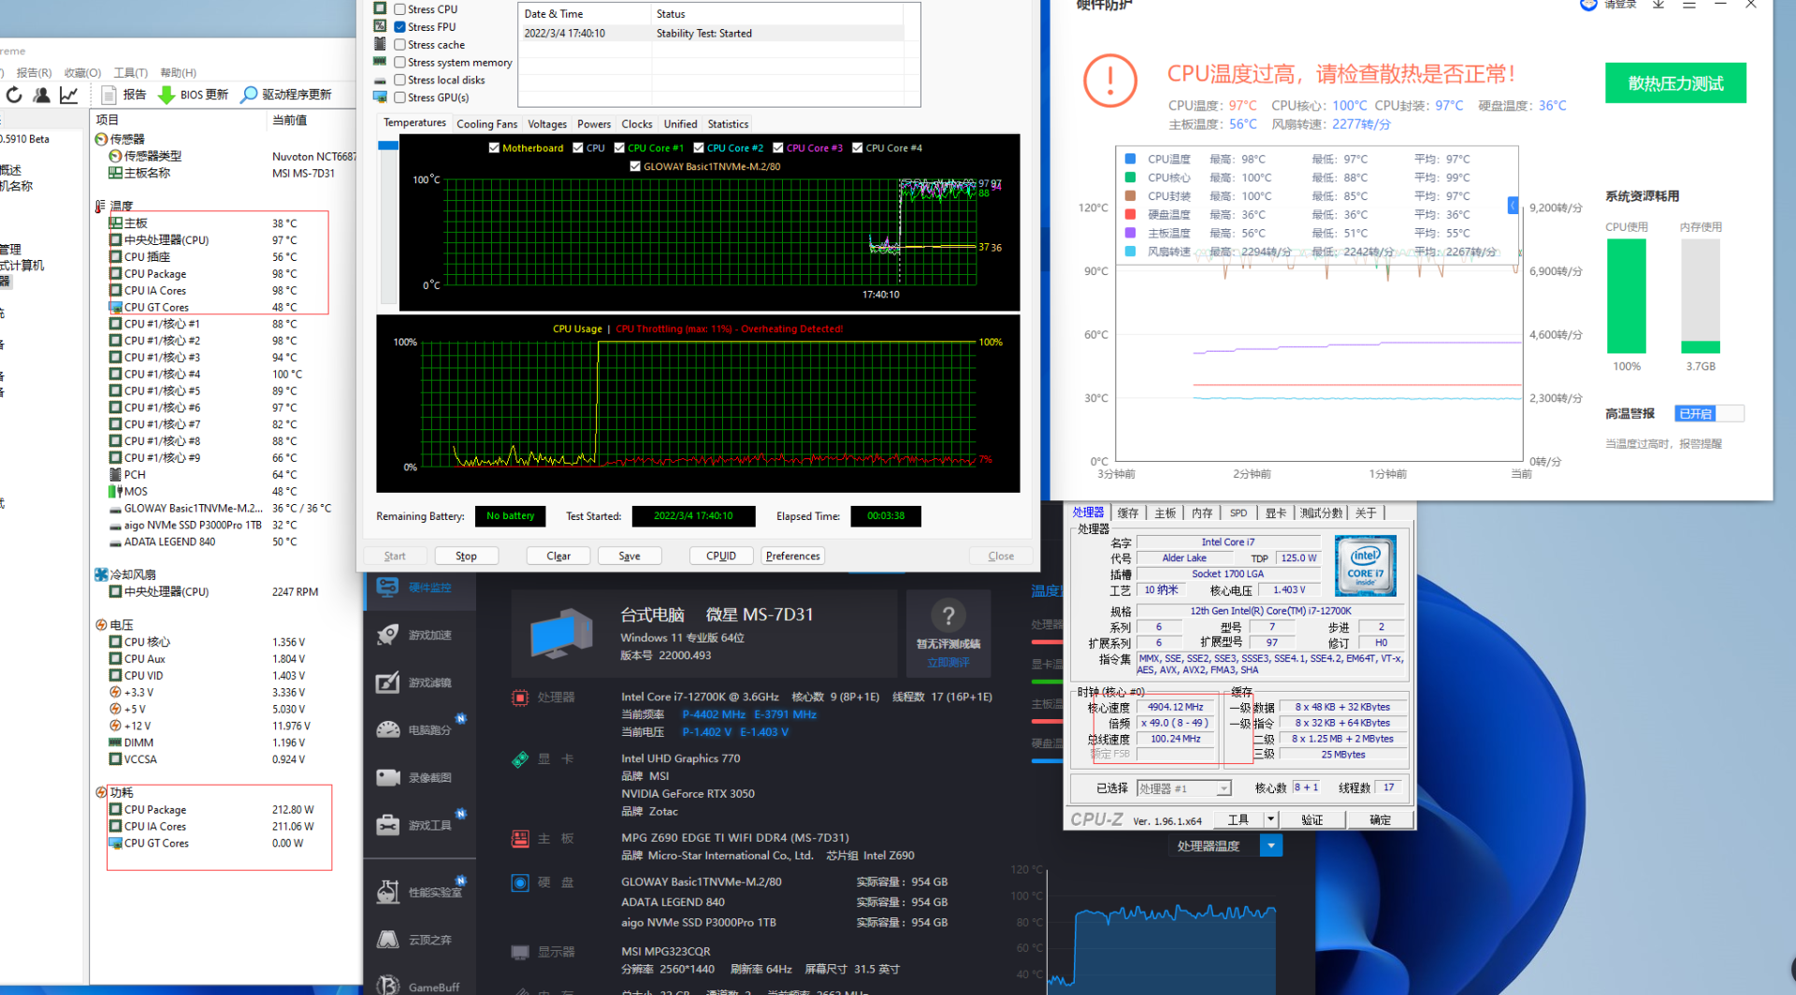Open 录像截图 camera item in sidebar
This screenshot has height=995, width=1796.
(x=419, y=778)
